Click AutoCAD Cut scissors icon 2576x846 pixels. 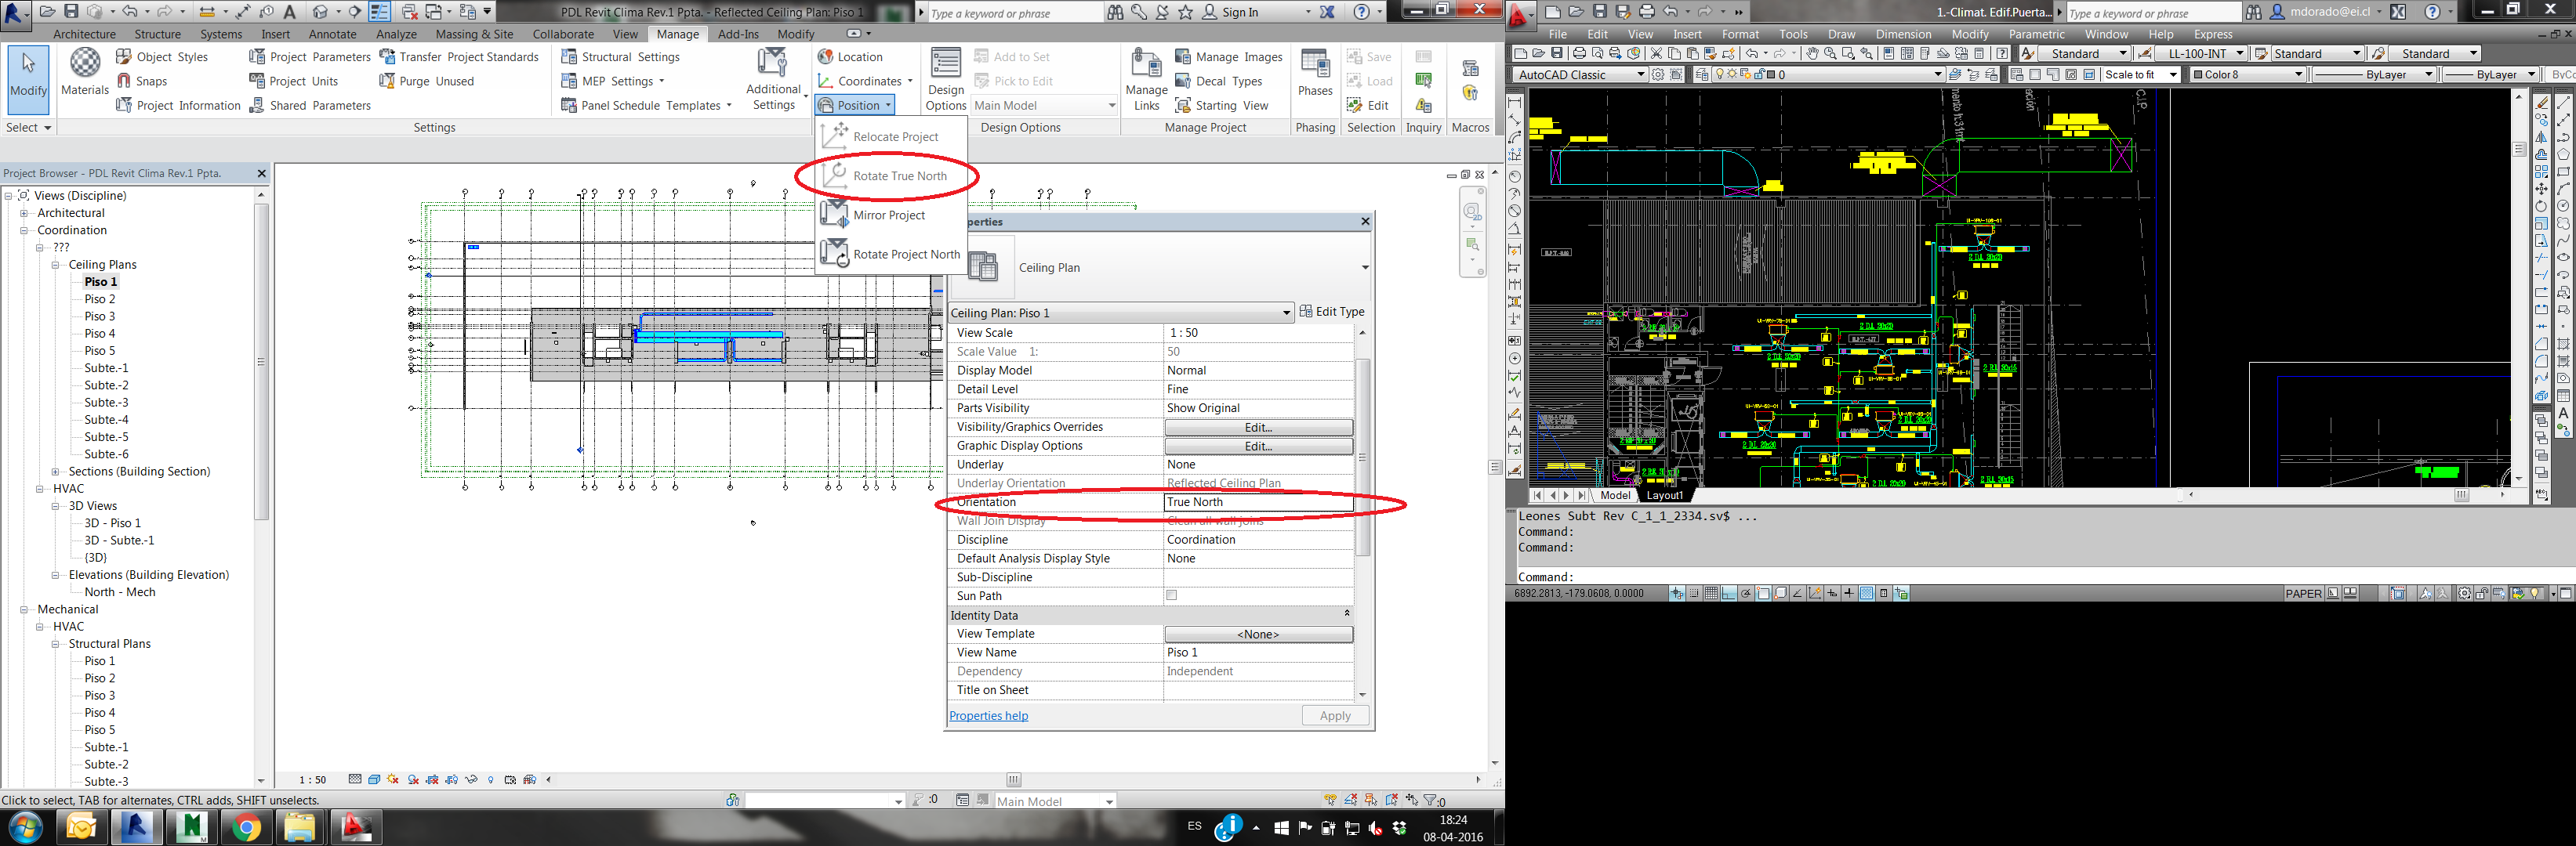pyautogui.click(x=1656, y=53)
